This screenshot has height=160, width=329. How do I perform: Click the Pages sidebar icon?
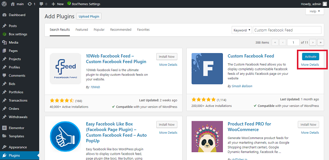4,51
